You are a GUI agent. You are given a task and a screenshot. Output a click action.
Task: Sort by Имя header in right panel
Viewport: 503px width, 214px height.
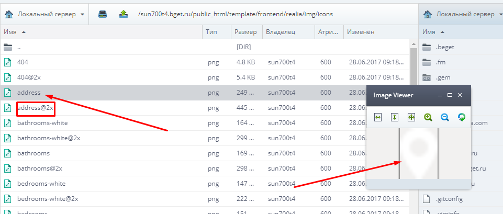(461, 32)
